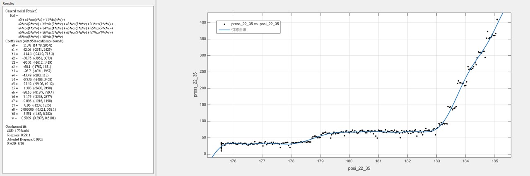
Task: Click the blue line sample in the legend
Action: pyautogui.click(x=224, y=30)
